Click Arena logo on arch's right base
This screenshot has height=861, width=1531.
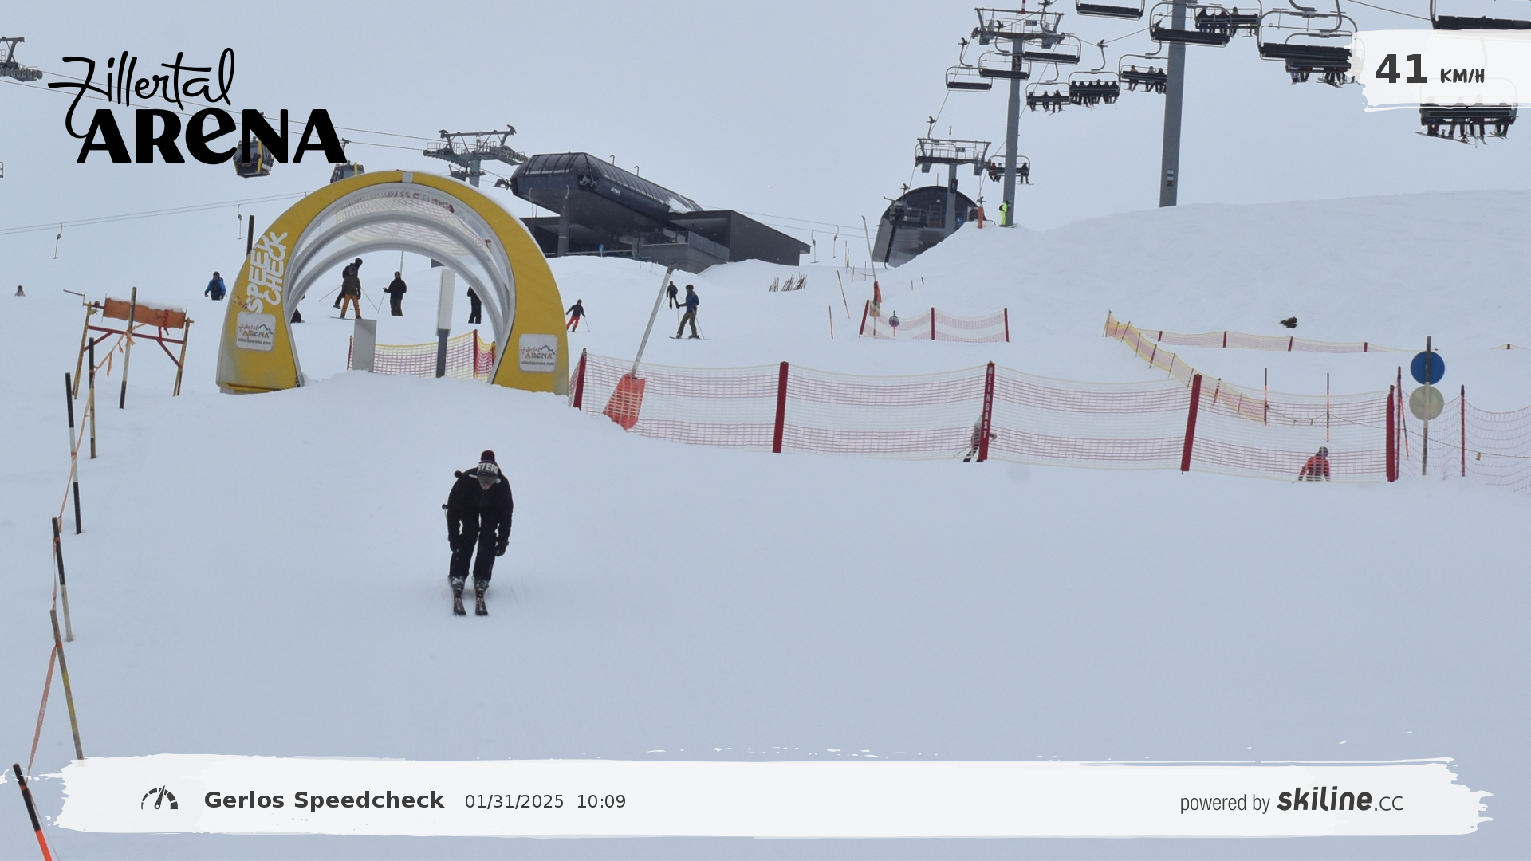[538, 352]
